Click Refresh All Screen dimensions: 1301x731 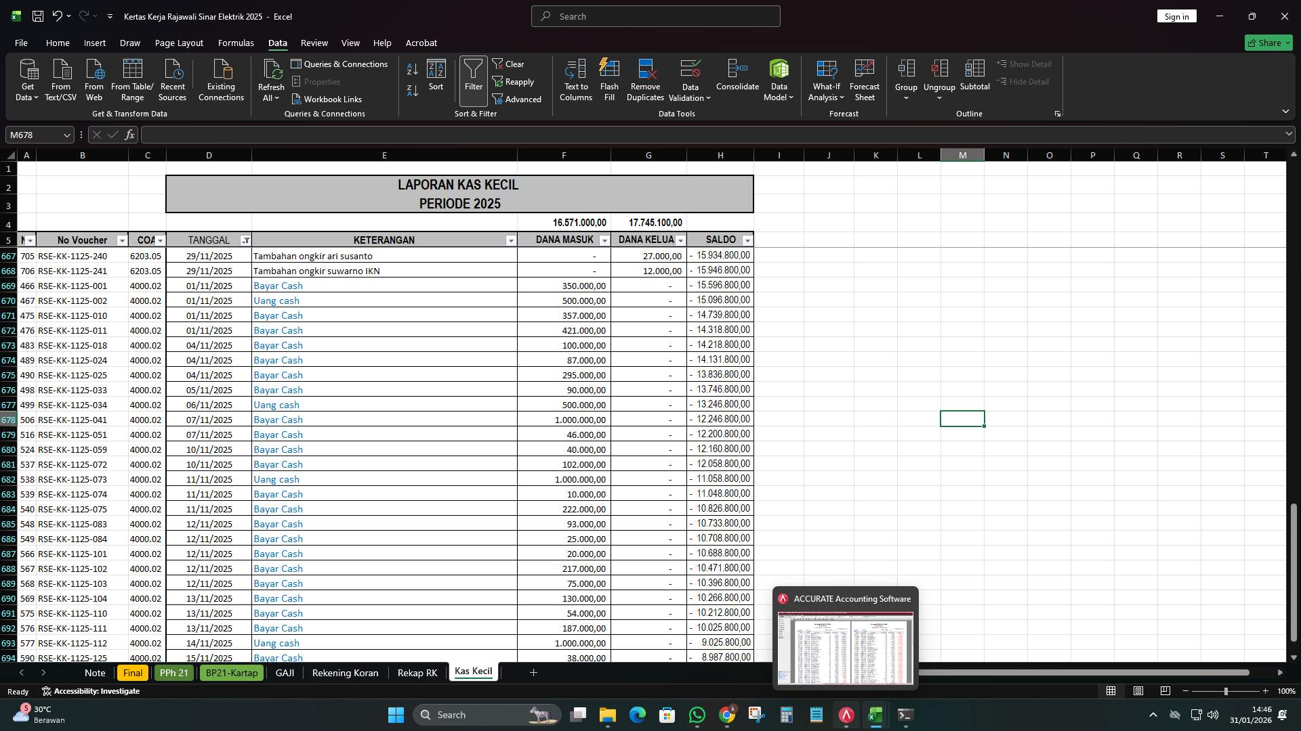tap(270, 79)
